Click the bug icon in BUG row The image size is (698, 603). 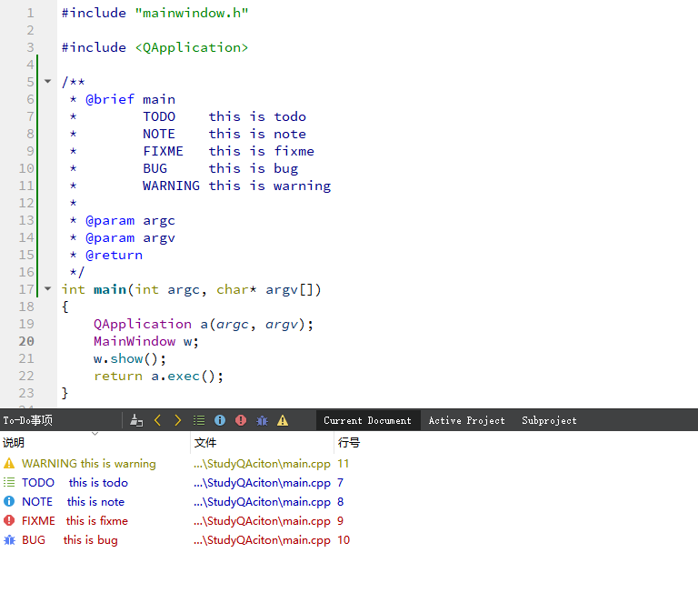tap(9, 540)
